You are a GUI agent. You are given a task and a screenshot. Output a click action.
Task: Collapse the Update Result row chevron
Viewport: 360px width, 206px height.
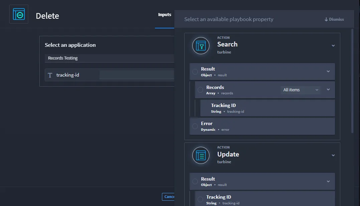[x=328, y=181]
